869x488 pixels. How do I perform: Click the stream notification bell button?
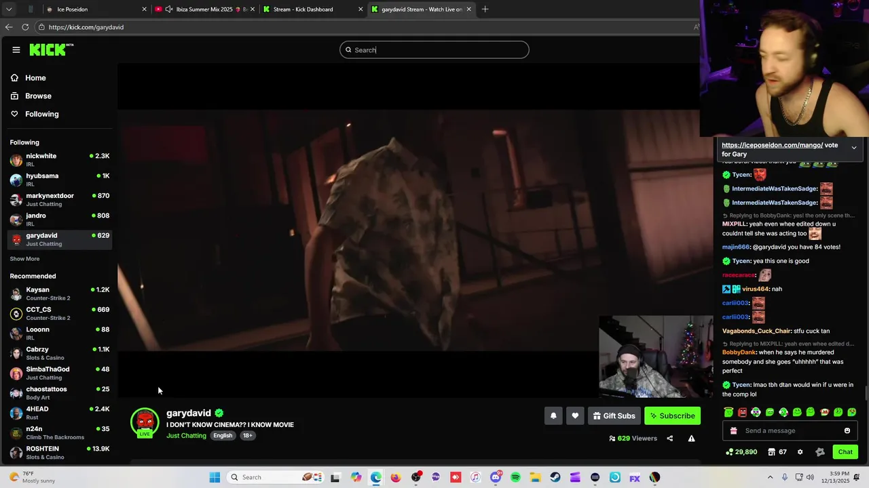(553, 415)
